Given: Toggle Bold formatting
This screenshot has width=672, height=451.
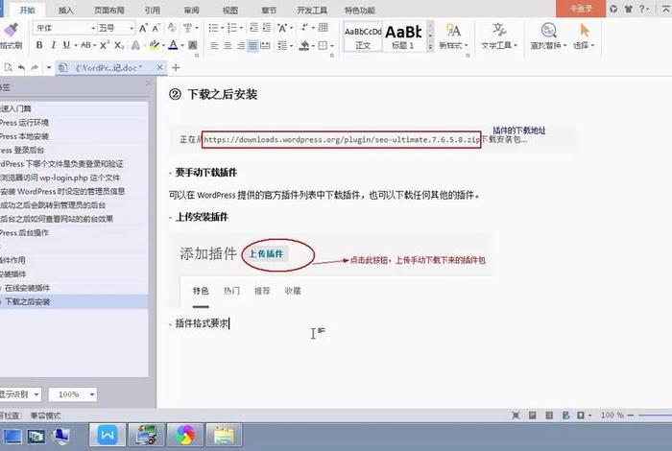Looking at the screenshot, I should click(x=39, y=45).
